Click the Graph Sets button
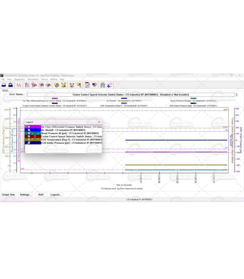The height and width of the screenshot is (279, 244). click(8, 195)
